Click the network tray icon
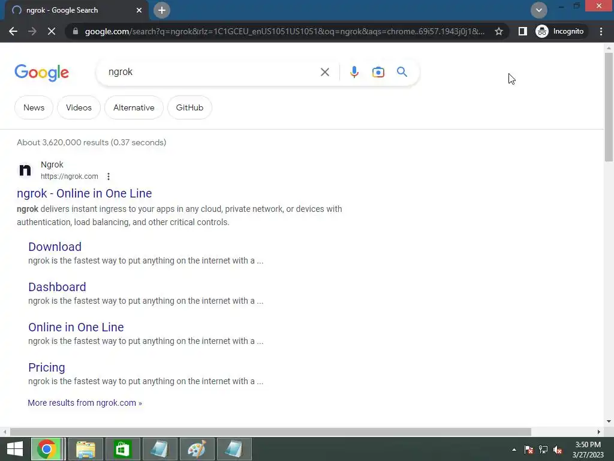 tap(543, 450)
